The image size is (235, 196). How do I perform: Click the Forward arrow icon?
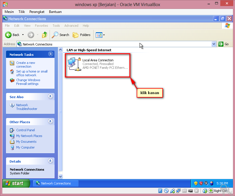(31, 35)
